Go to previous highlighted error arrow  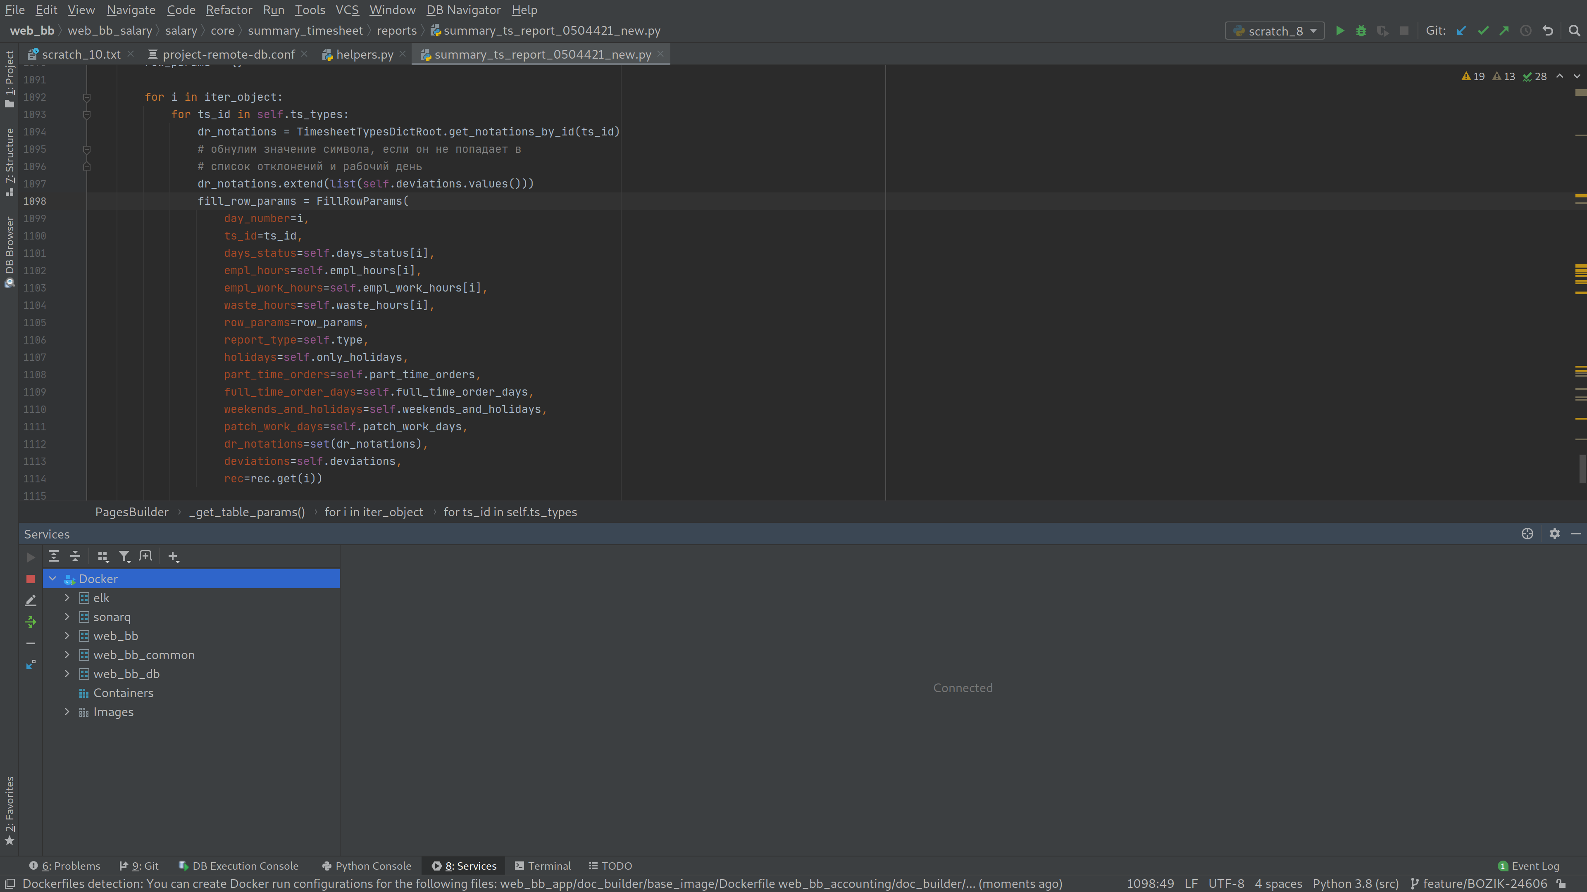click(x=1560, y=76)
